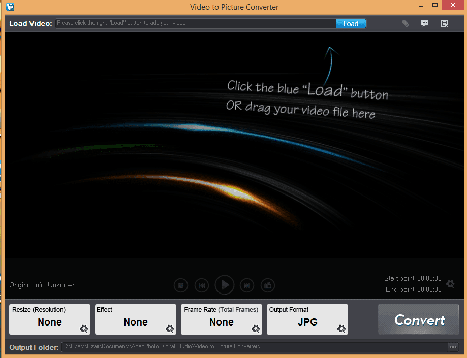Image resolution: width=467 pixels, height=358 pixels.
Task: Select the JPG Output Format panel
Action: pos(307,319)
